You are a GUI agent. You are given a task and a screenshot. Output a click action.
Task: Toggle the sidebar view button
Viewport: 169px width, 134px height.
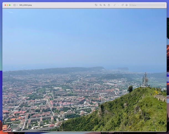click(x=15, y=5)
